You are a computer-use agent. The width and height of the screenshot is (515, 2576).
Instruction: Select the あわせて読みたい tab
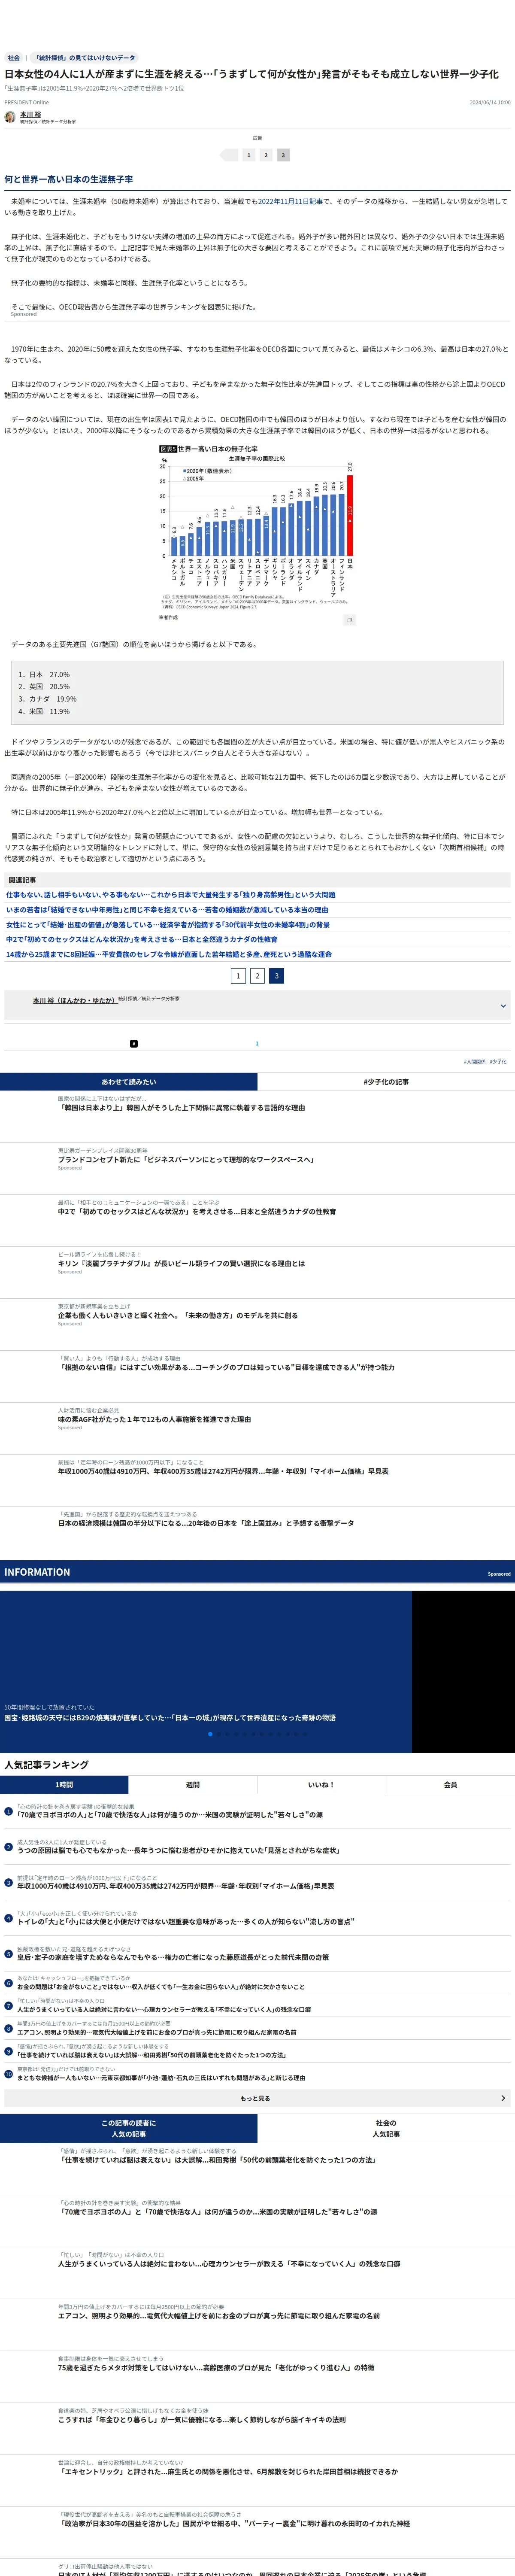pyautogui.click(x=128, y=1082)
